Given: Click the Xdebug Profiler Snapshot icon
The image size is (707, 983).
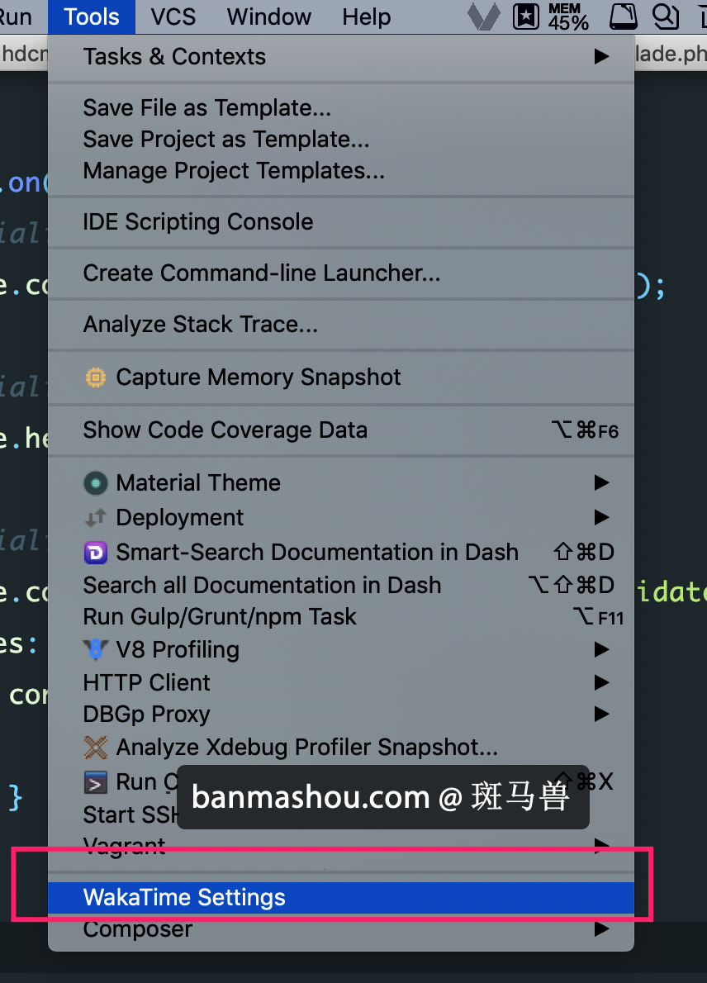Looking at the screenshot, I should coord(95,748).
